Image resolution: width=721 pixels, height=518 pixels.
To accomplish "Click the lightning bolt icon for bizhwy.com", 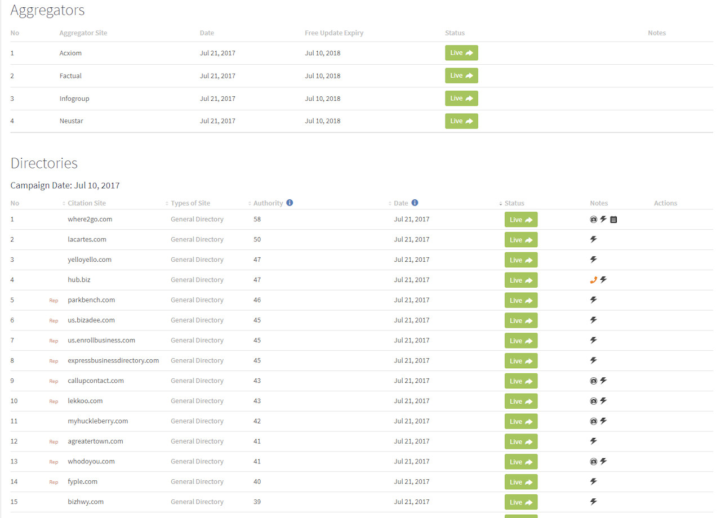I will click(x=593, y=502).
